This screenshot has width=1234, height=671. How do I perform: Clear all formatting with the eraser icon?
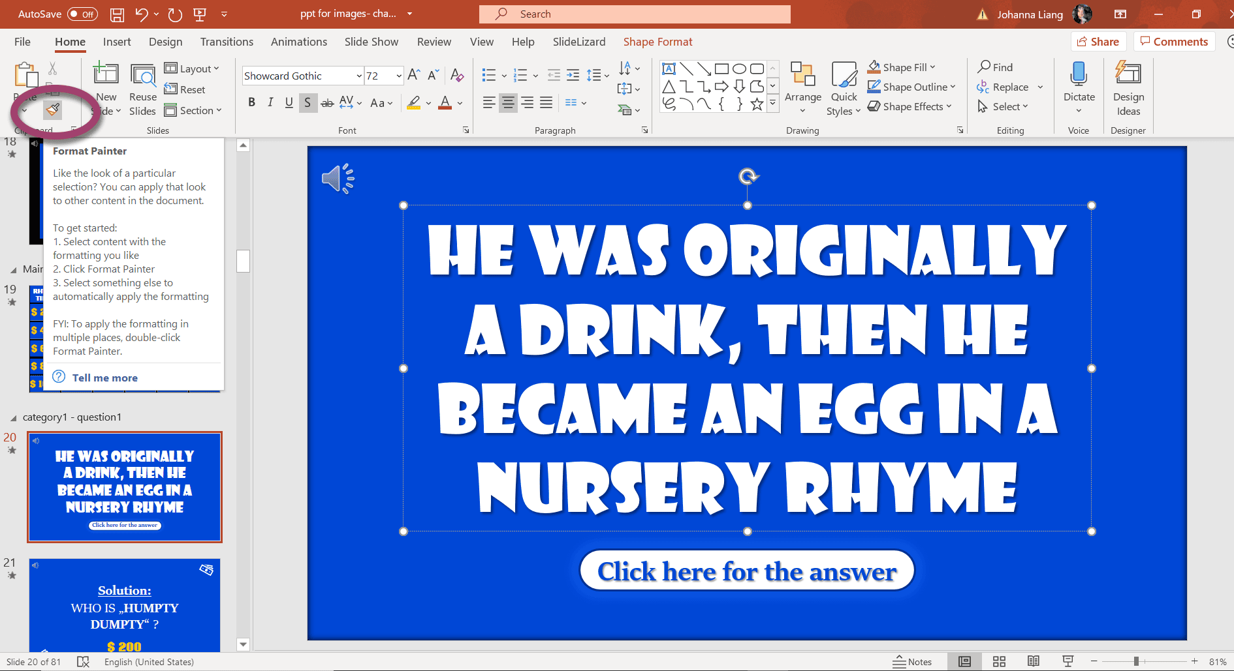[x=456, y=76]
